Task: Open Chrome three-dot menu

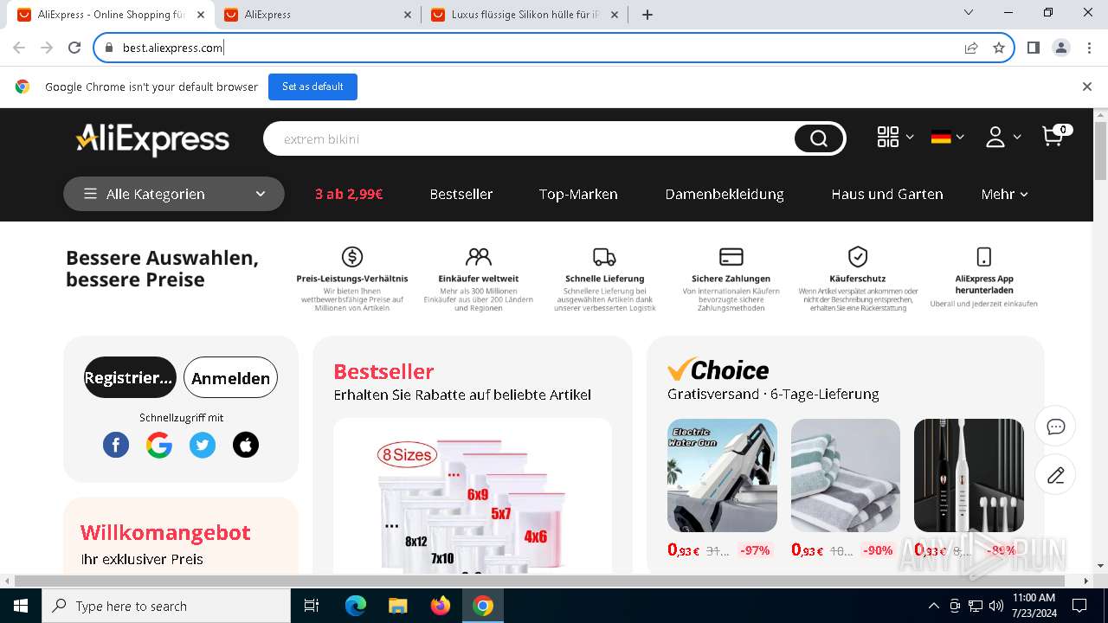Action: click(x=1089, y=48)
